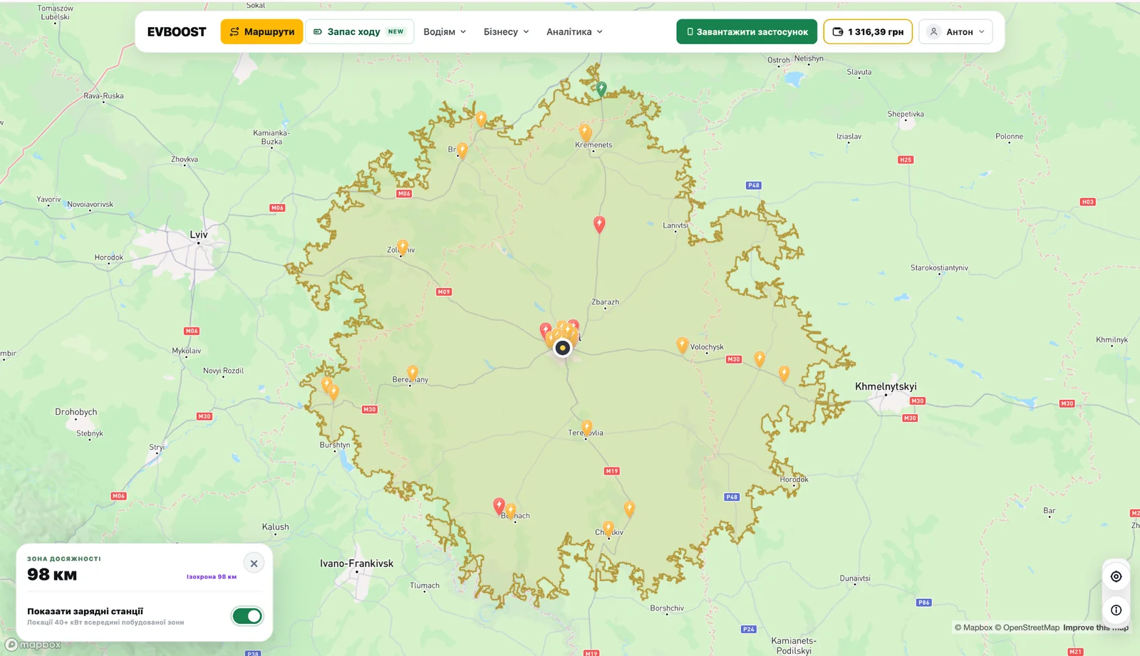Click the Starokostiantyniv town label
The image size is (1140, 656).
point(939,268)
